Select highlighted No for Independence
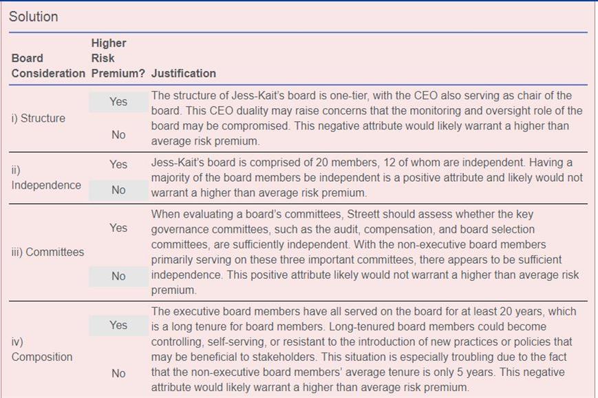The width and height of the screenshot is (598, 398). (x=118, y=190)
